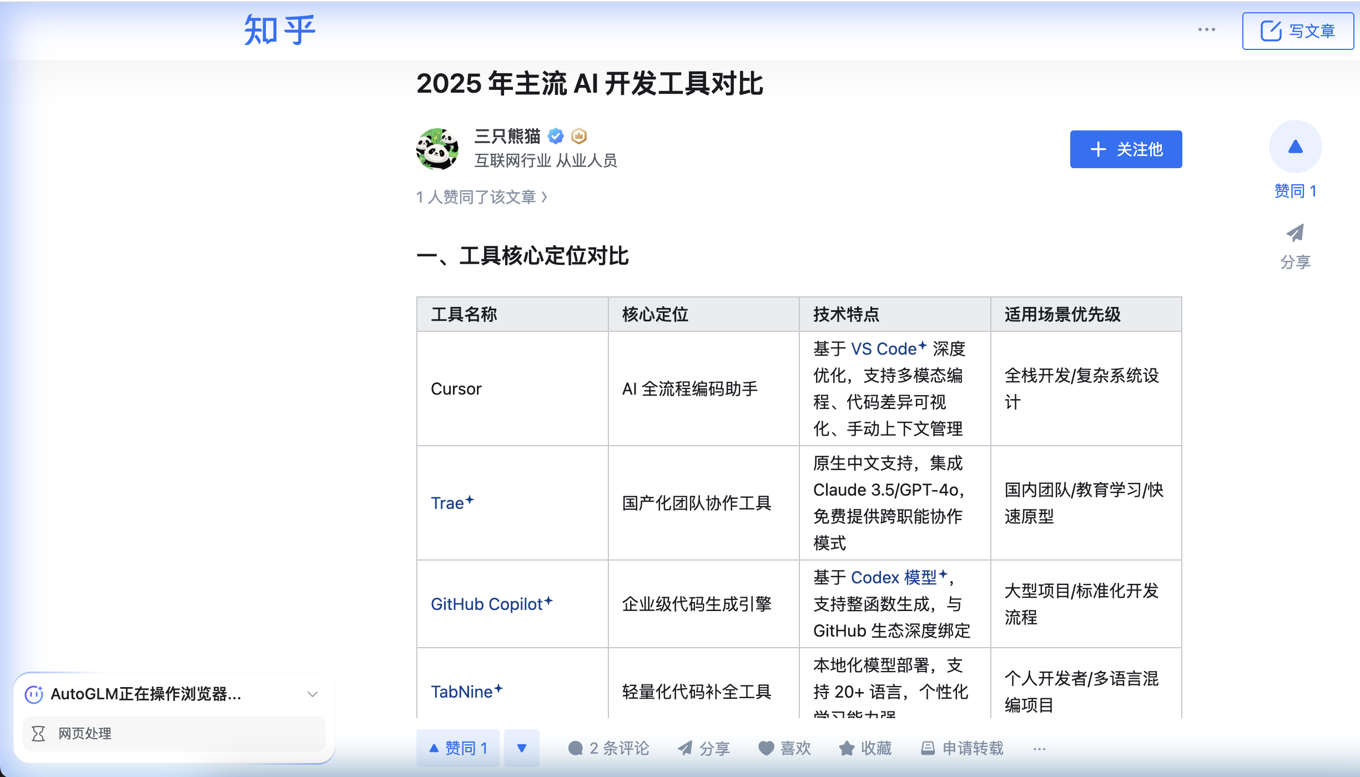Open the GitHub Copilot keyword link
The height and width of the screenshot is (777, 1360).
pos(491,604)
